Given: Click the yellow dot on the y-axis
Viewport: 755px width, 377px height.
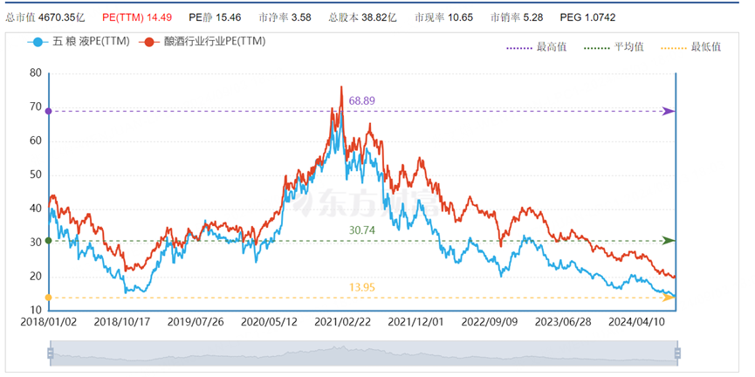Looking at the screenshot, I should 48,298.
